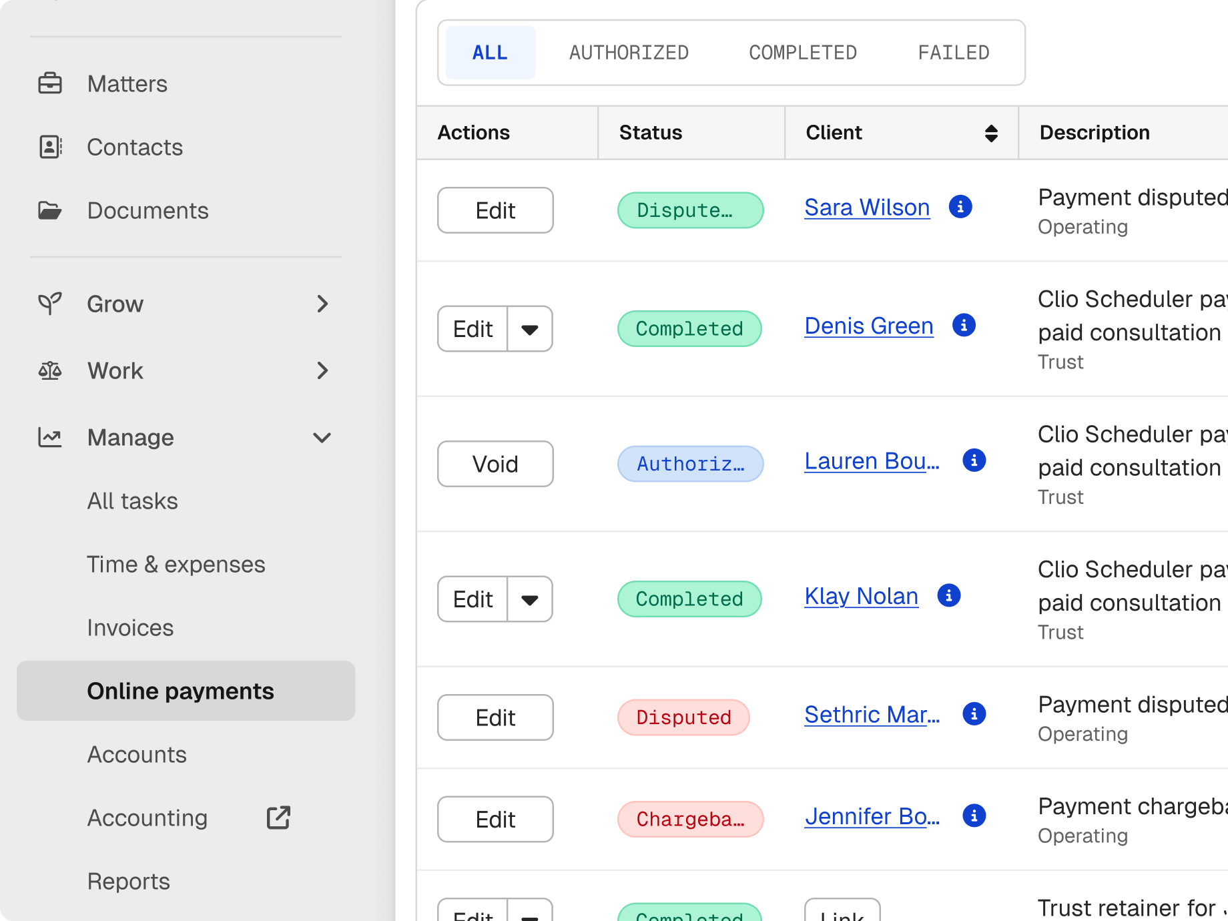
Task: Expand the Grow section chevron
Action: [x=323, y=304]
